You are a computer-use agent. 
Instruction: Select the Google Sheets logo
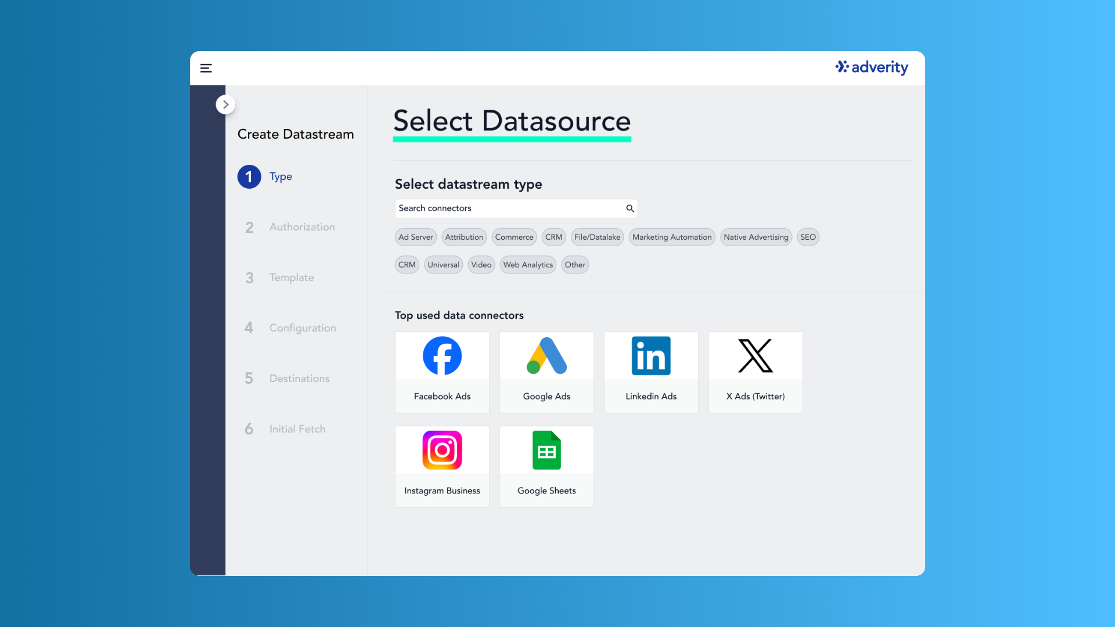[x=546, y=450]
